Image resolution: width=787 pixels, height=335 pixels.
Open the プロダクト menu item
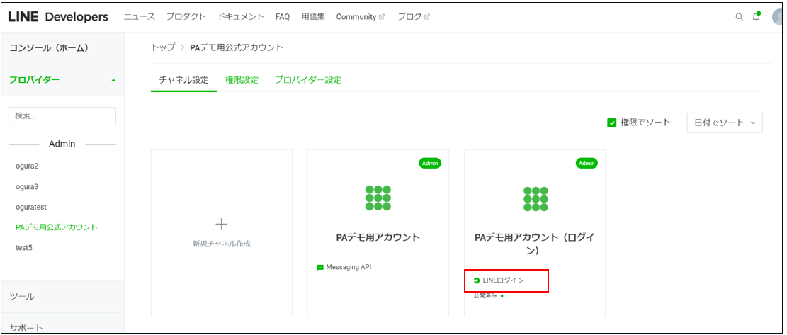tap(186, 16)
